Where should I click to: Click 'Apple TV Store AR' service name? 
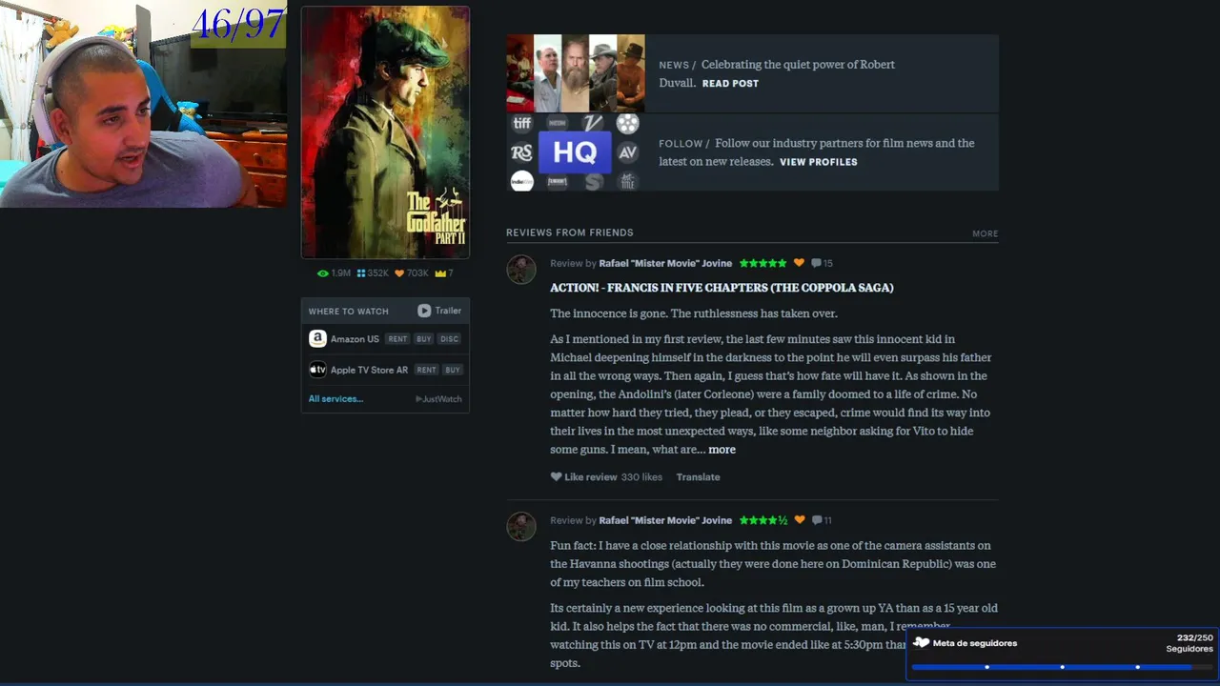(x=369, y=370)
